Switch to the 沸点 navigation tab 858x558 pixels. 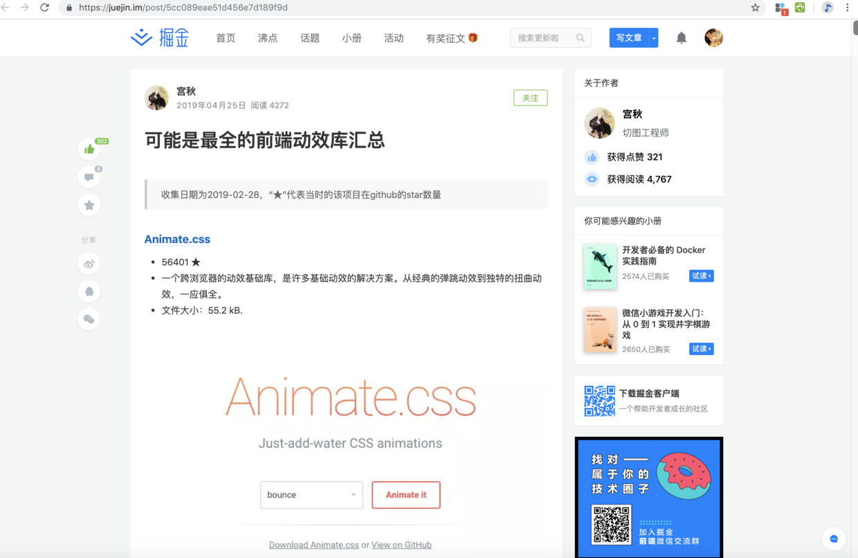click(268, 39)
